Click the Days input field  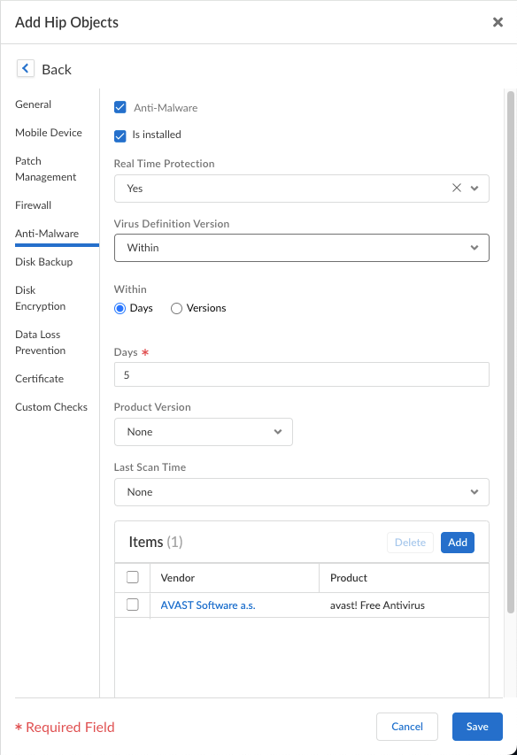(301, 374)
